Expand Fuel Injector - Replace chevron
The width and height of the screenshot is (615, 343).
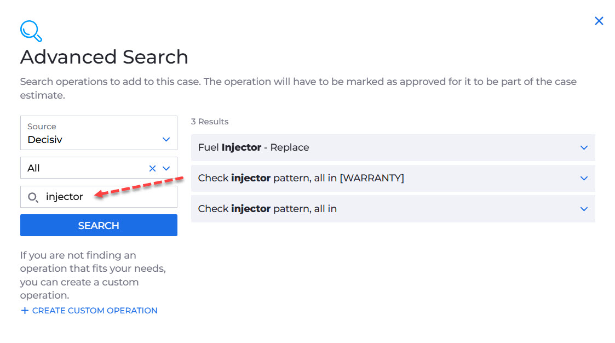pyautogui.click(x=584, y=147)
